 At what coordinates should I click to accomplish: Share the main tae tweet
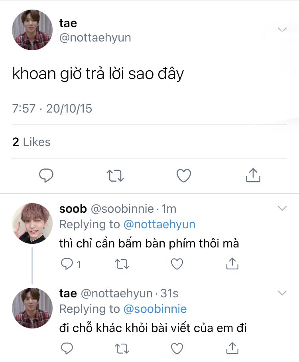click(x=253, y=175)
